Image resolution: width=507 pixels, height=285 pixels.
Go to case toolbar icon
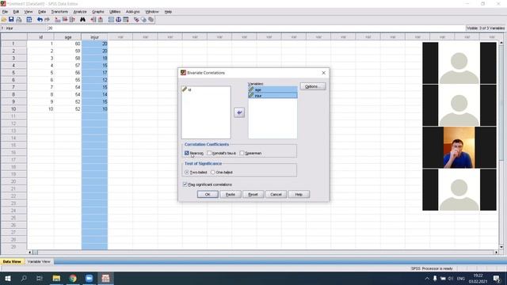click(58, 20)
